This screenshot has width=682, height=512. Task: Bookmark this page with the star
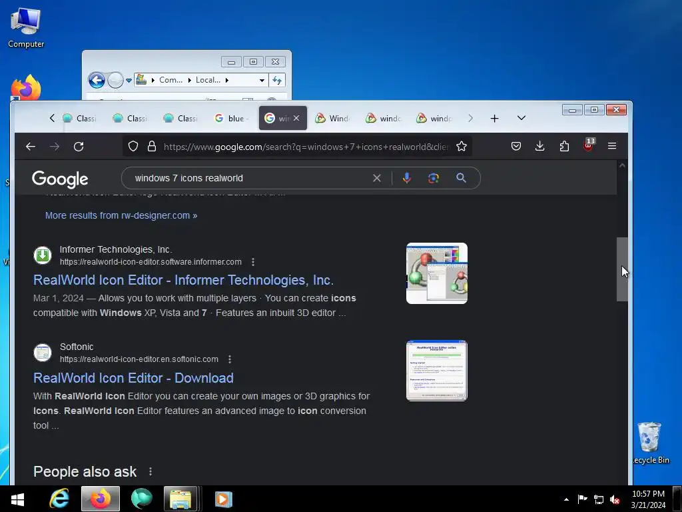462,146
